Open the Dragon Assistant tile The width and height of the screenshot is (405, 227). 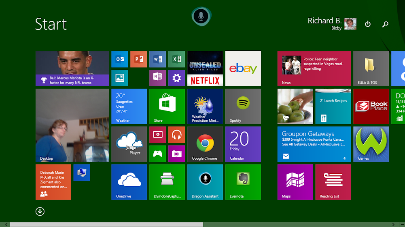[x=205, y=182]
